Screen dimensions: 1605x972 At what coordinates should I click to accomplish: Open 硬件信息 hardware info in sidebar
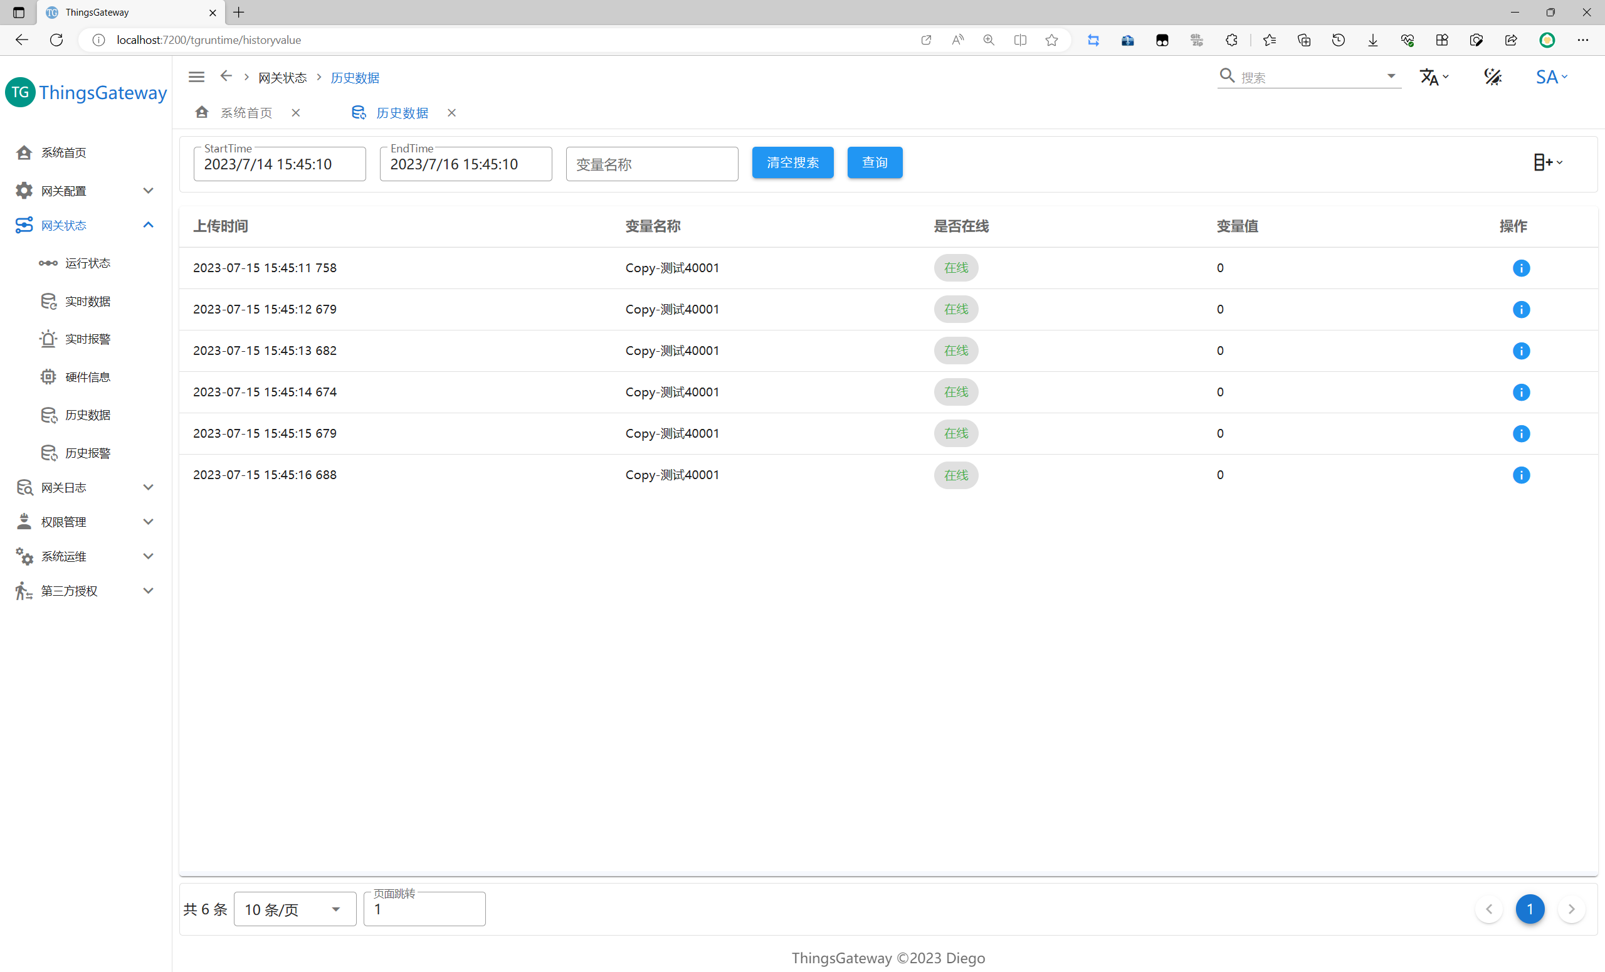point(87,376)
